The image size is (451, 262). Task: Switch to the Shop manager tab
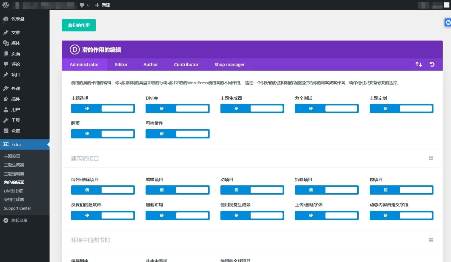[x=229, y=65]
